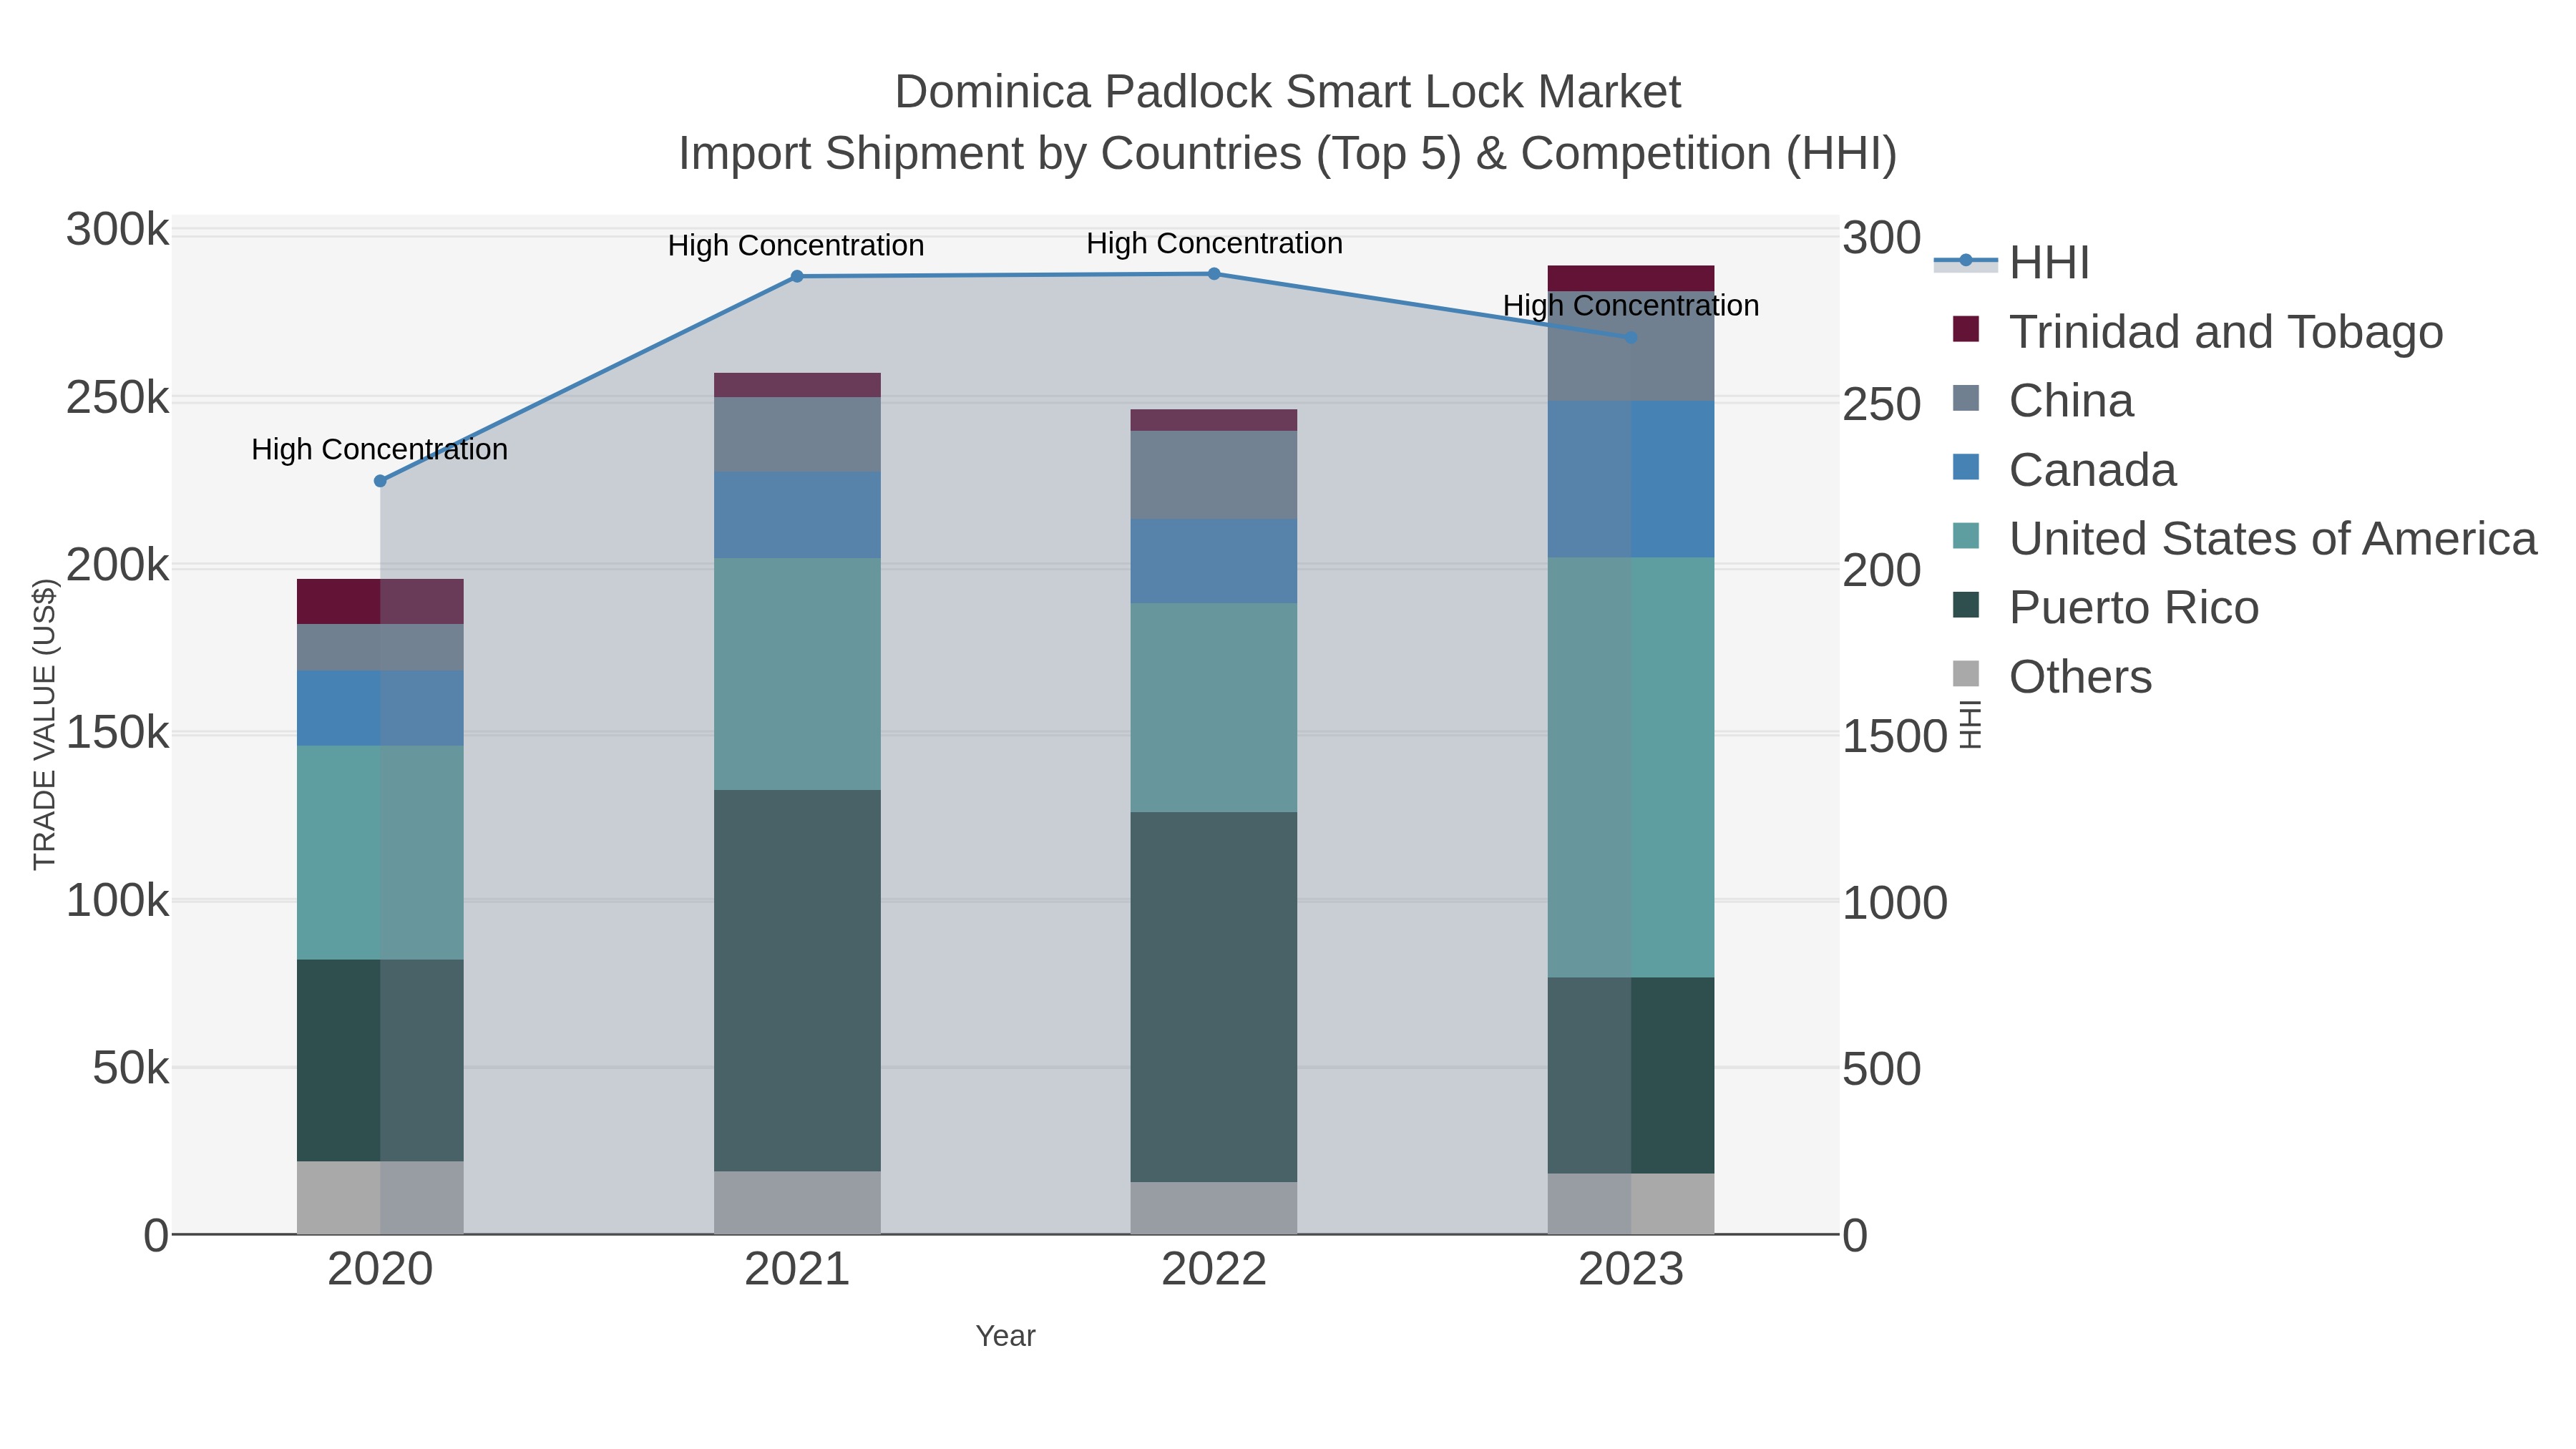Viewport: 2576px width, 1449px height.
Task: Click the rotated HHI right axis title
Action: (x=1969, y=725)
